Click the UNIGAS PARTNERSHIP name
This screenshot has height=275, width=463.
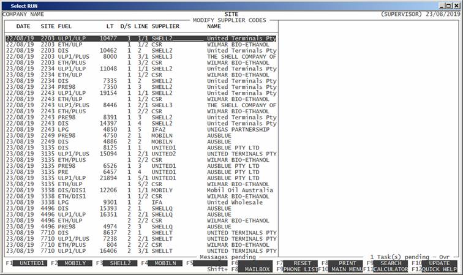tap(238, 129)
